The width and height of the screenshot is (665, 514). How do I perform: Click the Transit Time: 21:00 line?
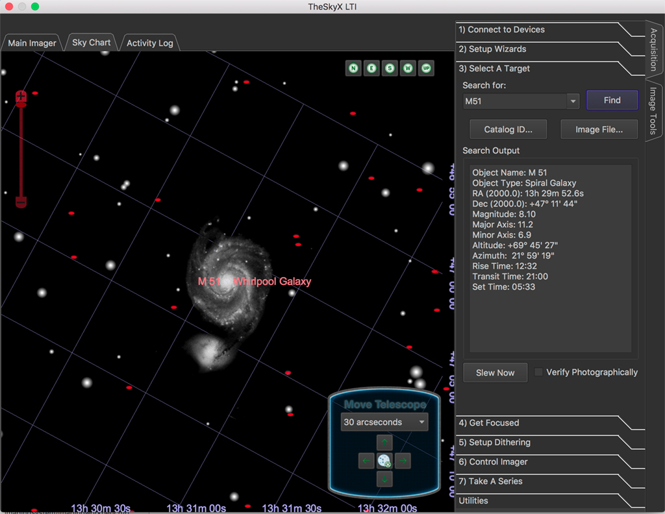pos(510,276)
